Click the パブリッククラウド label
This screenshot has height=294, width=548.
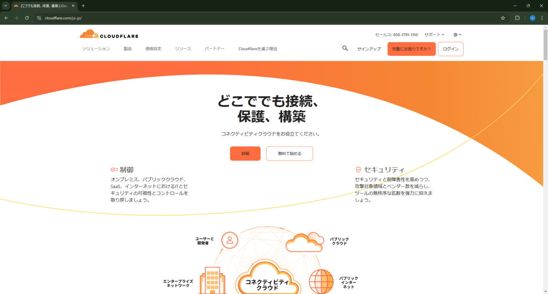[339, 241]
